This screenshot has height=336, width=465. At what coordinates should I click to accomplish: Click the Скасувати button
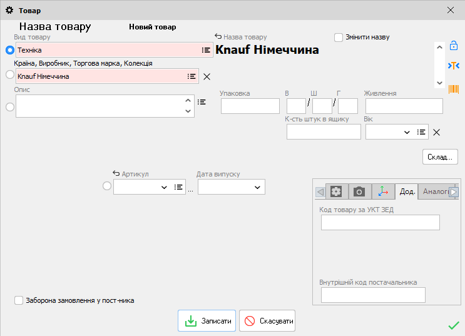click(x=267, y=321)
